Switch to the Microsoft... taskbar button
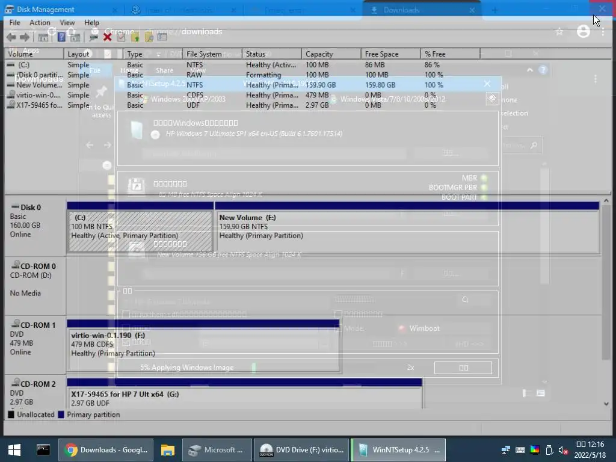 coord(217,450)
